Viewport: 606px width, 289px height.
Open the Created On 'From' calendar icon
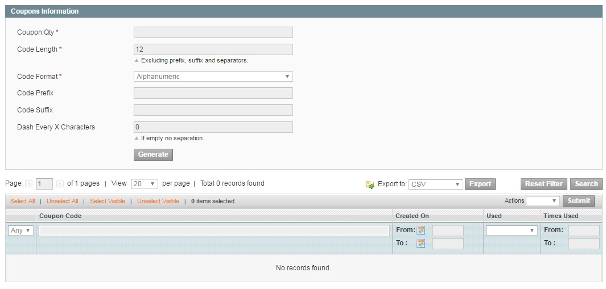[421, 230]
